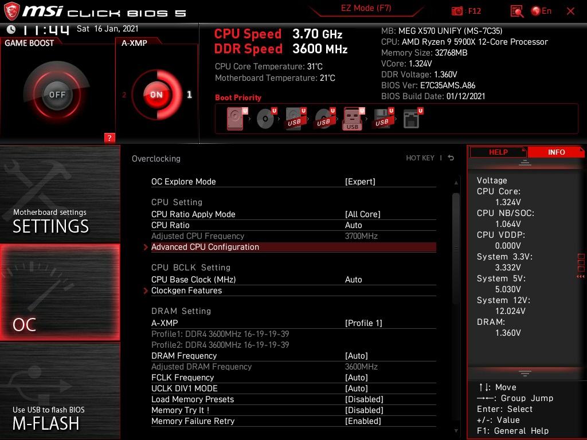Click the scroll down arrow of settings list
587x440 pixels.
pos(456,431)
